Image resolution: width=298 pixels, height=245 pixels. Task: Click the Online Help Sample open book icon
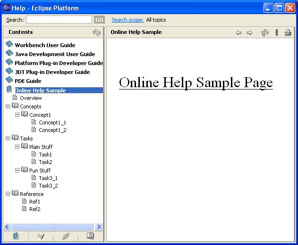point(9,89)
